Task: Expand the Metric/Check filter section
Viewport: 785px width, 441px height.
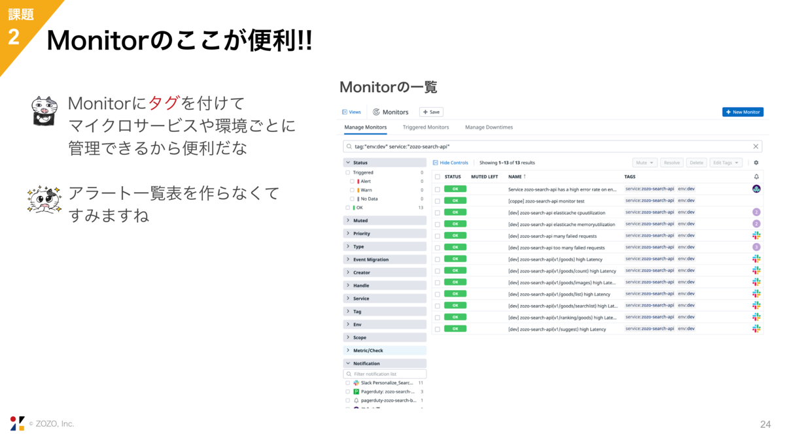Action: pos(385,350)
